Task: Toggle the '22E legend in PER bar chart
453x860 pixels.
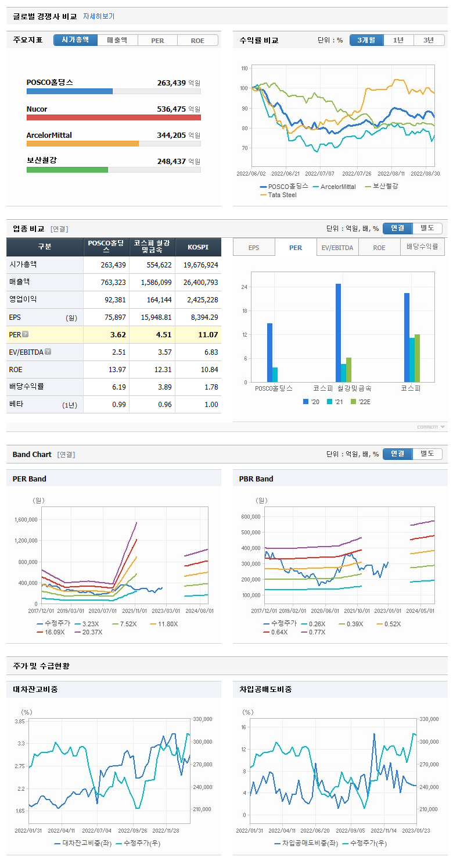Action: tap(360, 402)
